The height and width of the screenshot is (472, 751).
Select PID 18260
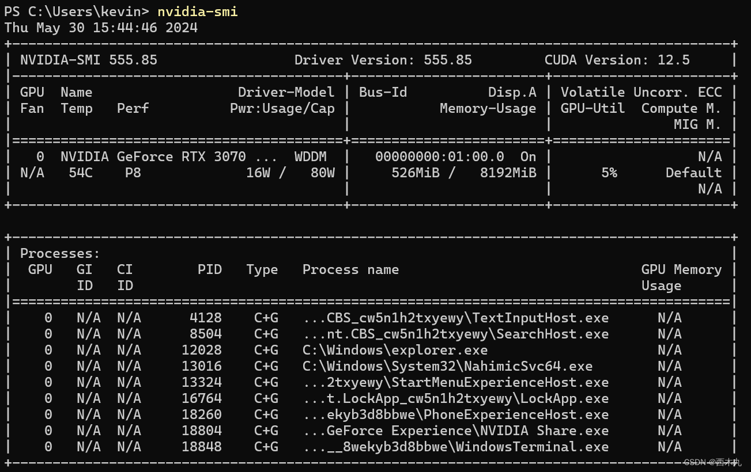pyautogui.click(x=201, y=414)
